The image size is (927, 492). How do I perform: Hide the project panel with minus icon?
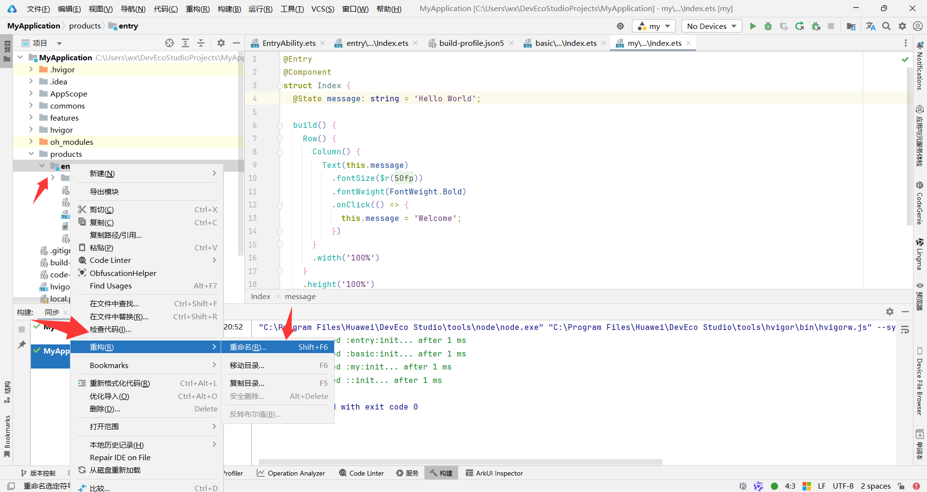coord(236,43)
